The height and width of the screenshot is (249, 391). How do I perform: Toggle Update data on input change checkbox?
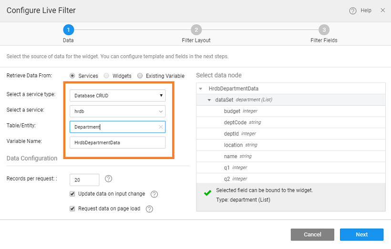pos(72,194)
